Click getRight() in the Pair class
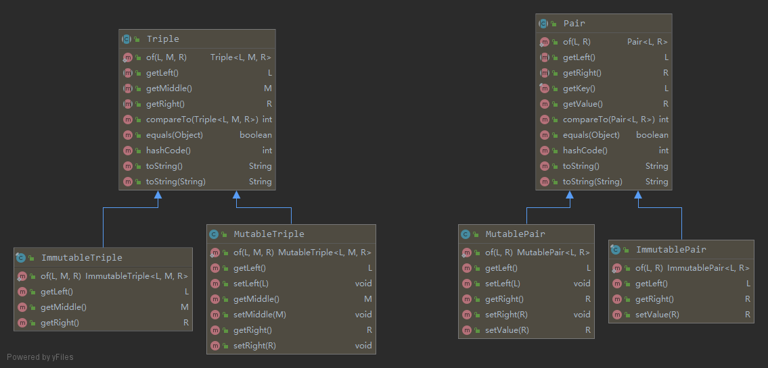The height and width of the screenshot is (368, 768). click(x=582, y=74)
